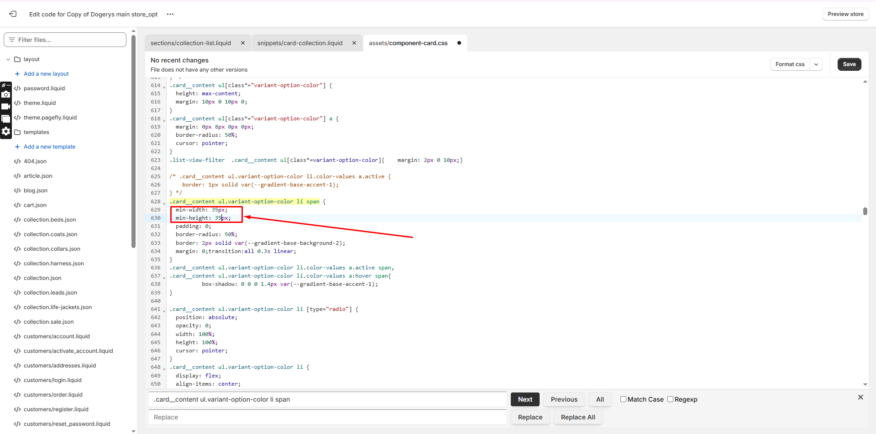The image size is (876, 434).
Task: Click the code icon beside customers/order.liquid
Action: click(17, 395)
